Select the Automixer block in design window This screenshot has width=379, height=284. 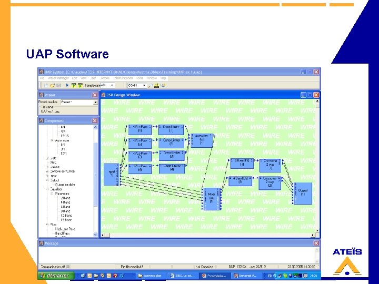pos(202,140)
